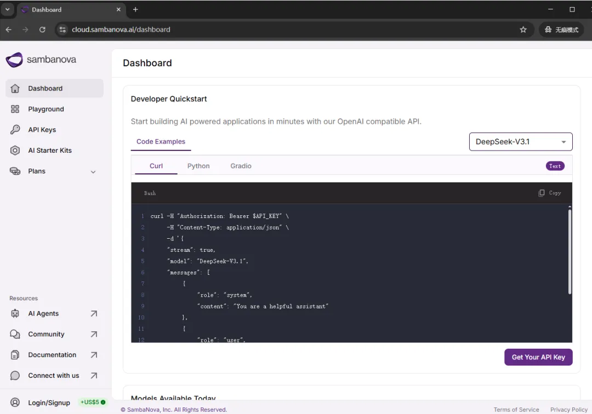The image size is (592, 414).
Task: Click the AI Starter Kits hexagon icon
Action: point(15,151)
